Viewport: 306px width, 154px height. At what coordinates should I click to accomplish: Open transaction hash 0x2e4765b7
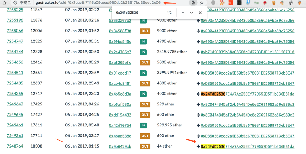click(x=120, y=52)
